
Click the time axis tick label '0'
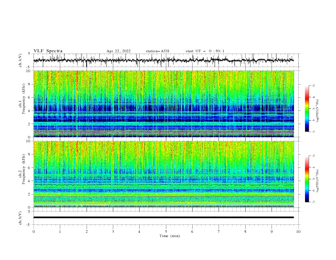coord(34,232)
